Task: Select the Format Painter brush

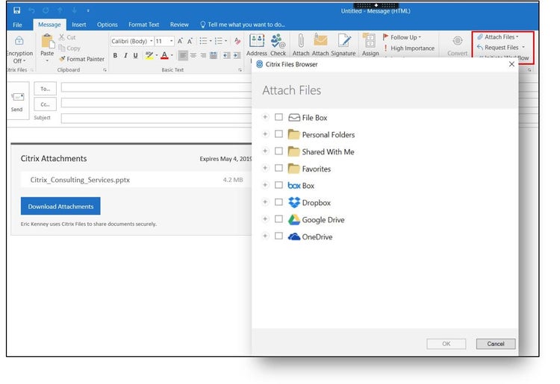Action: (82, 59)
